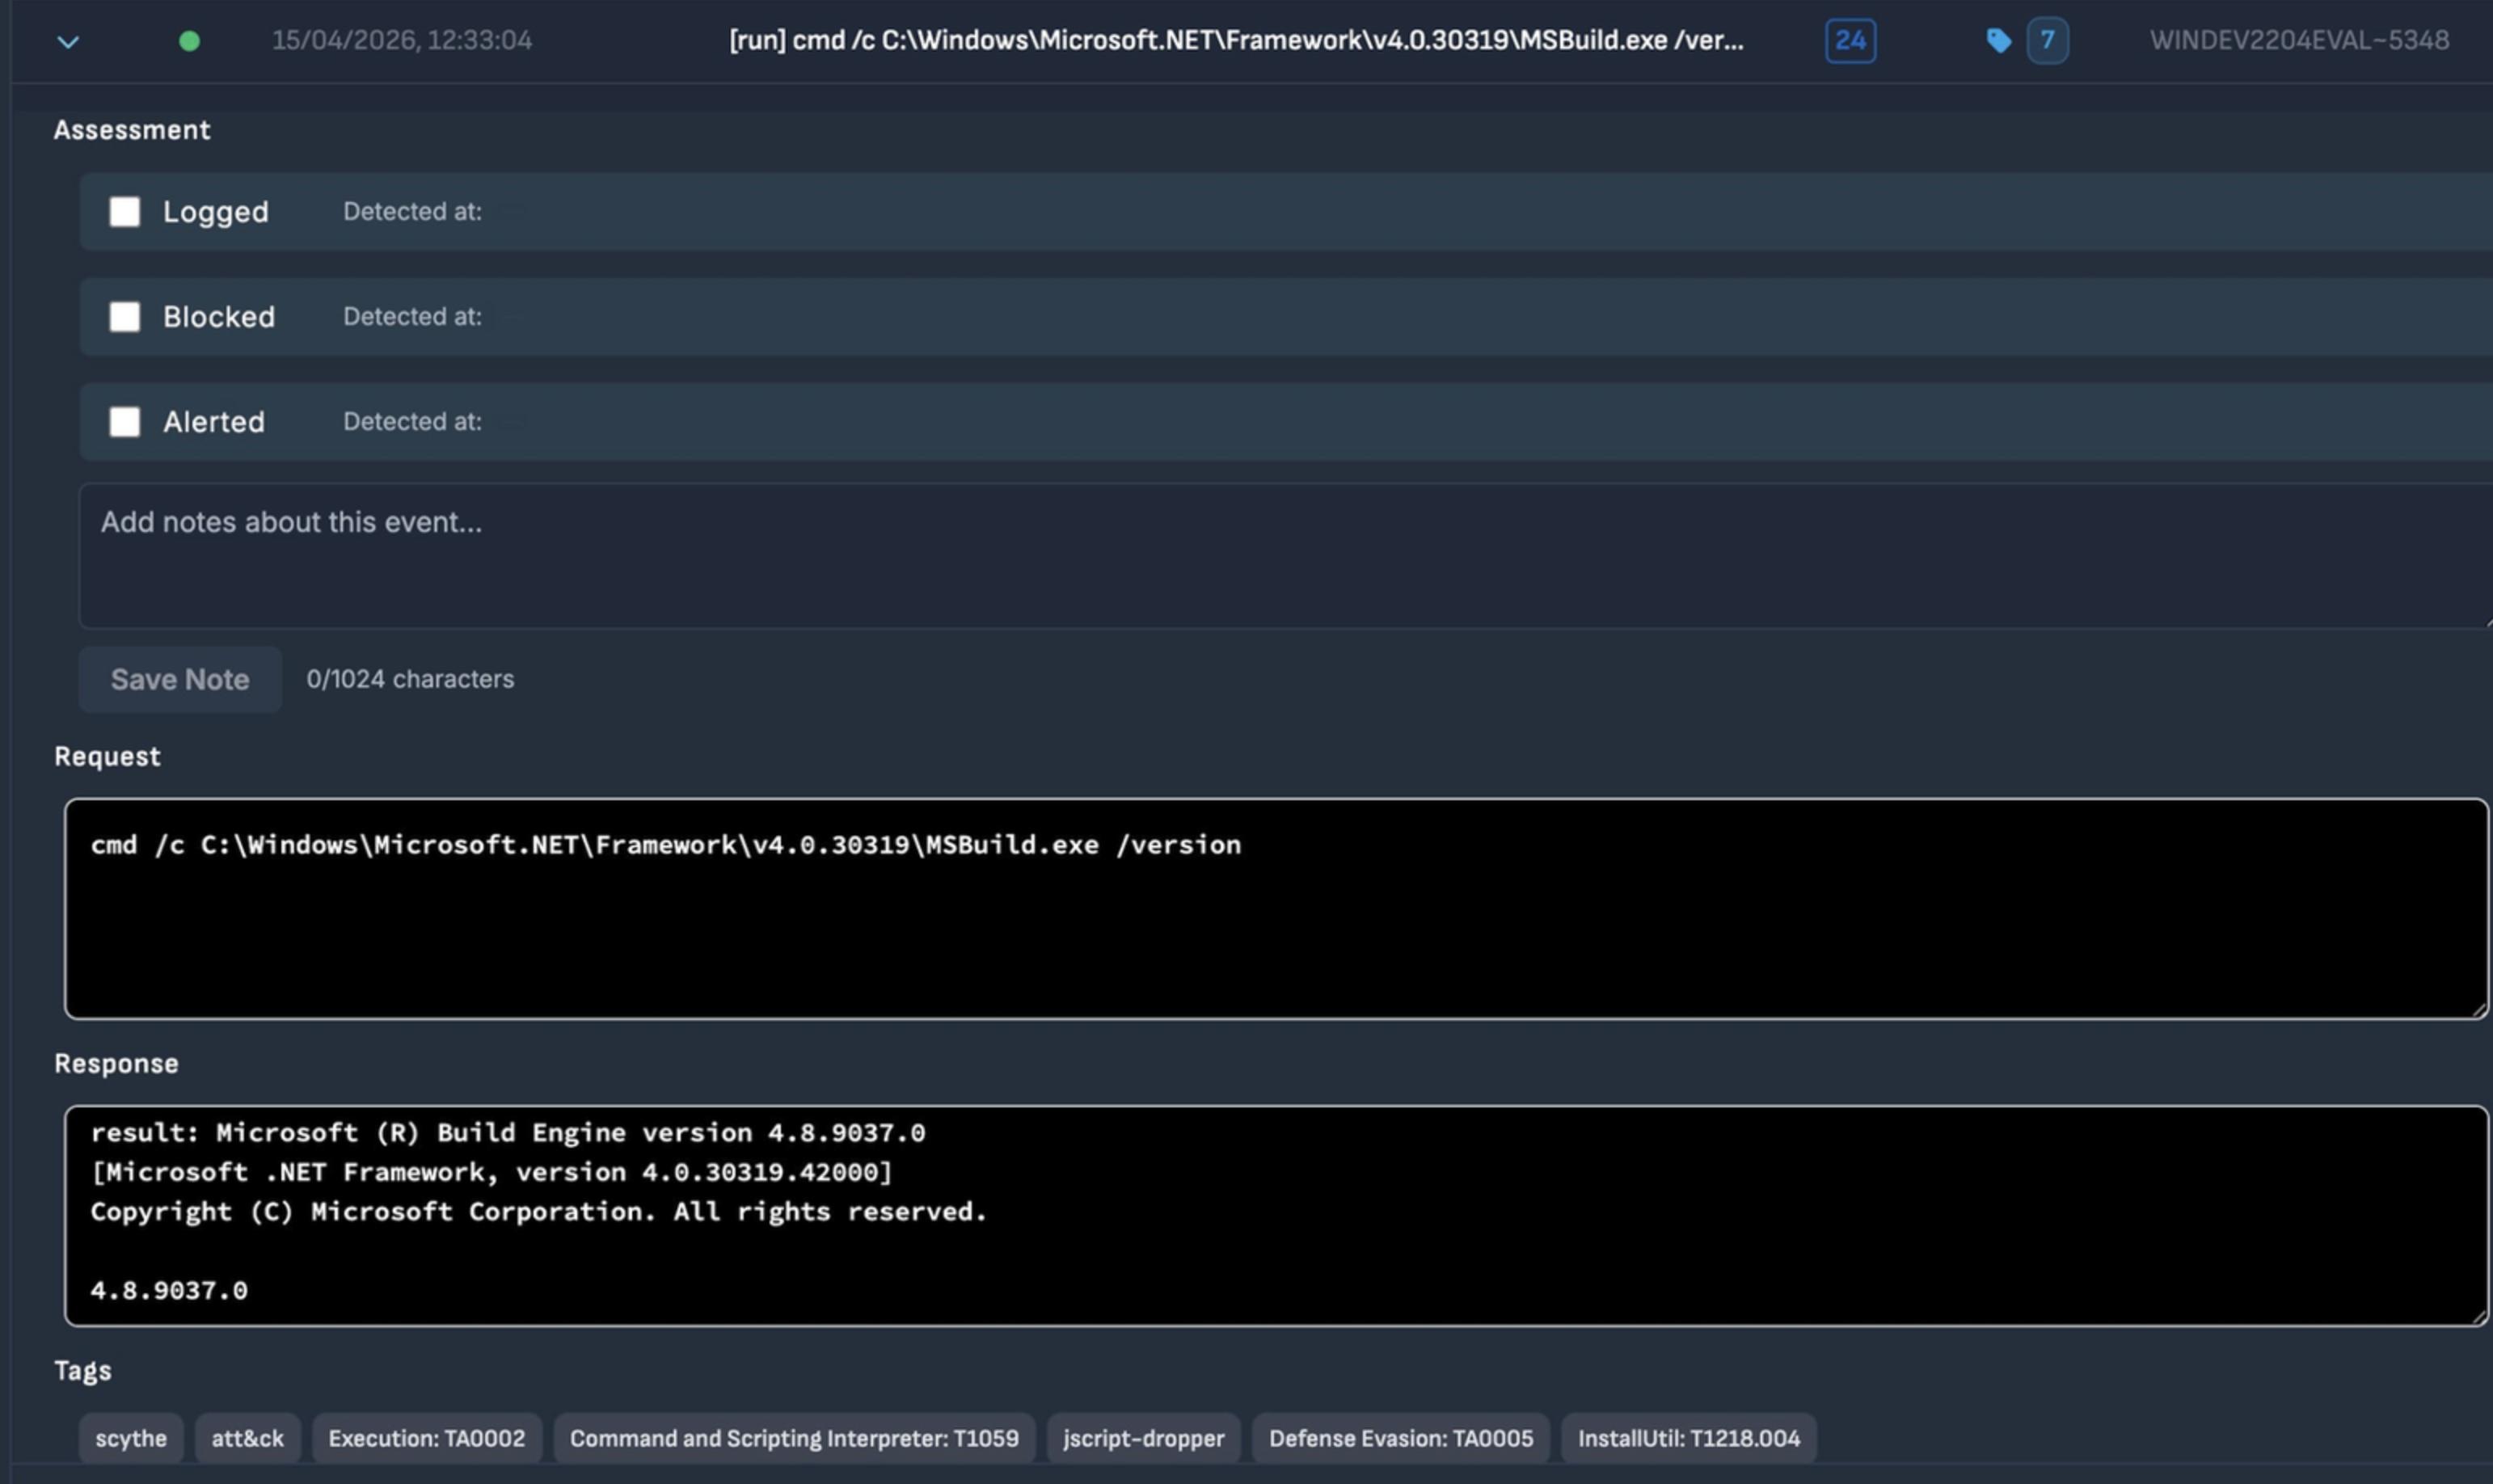
Task: Click the jscript-dropper tag
Action: tap(1143, 1438)
